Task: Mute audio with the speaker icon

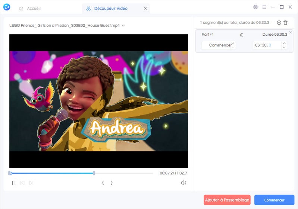Action: point(183,183)
